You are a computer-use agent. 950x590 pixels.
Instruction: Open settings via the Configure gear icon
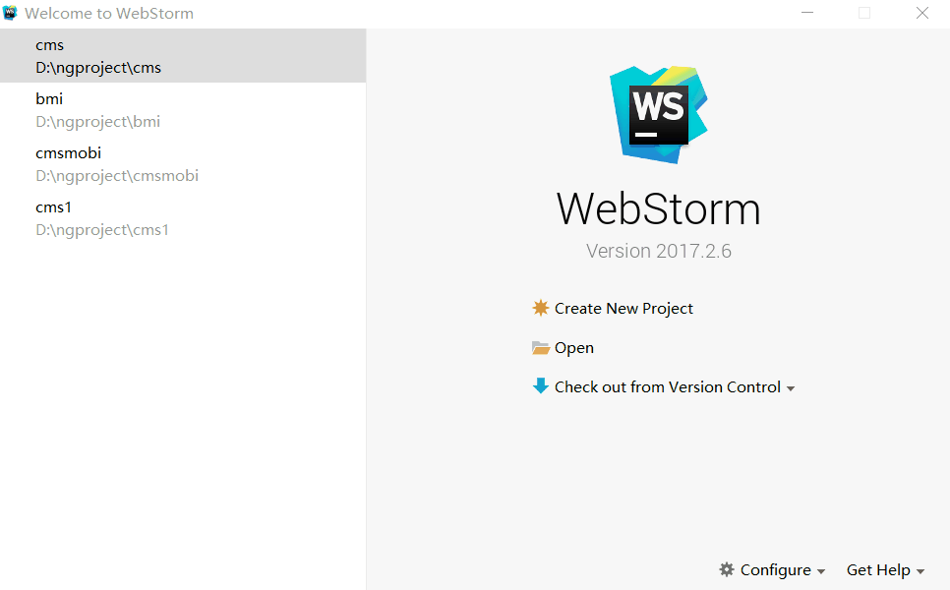click(727, 569)
